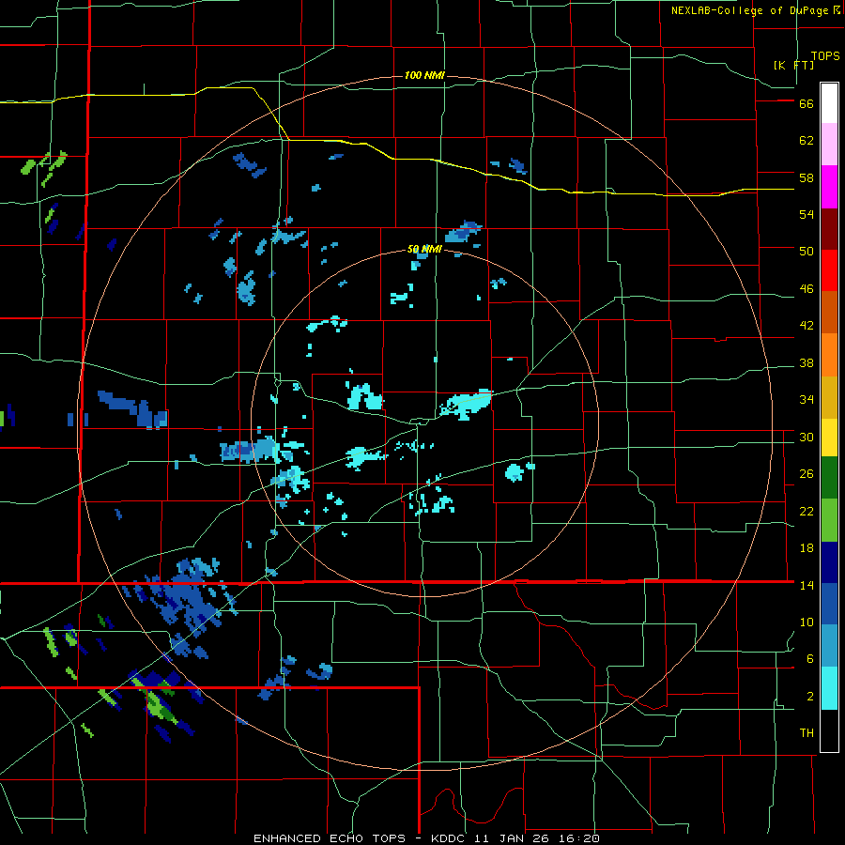Pick the navy blue legend swatch
The image size is (845, 845).
coord(829,562)
